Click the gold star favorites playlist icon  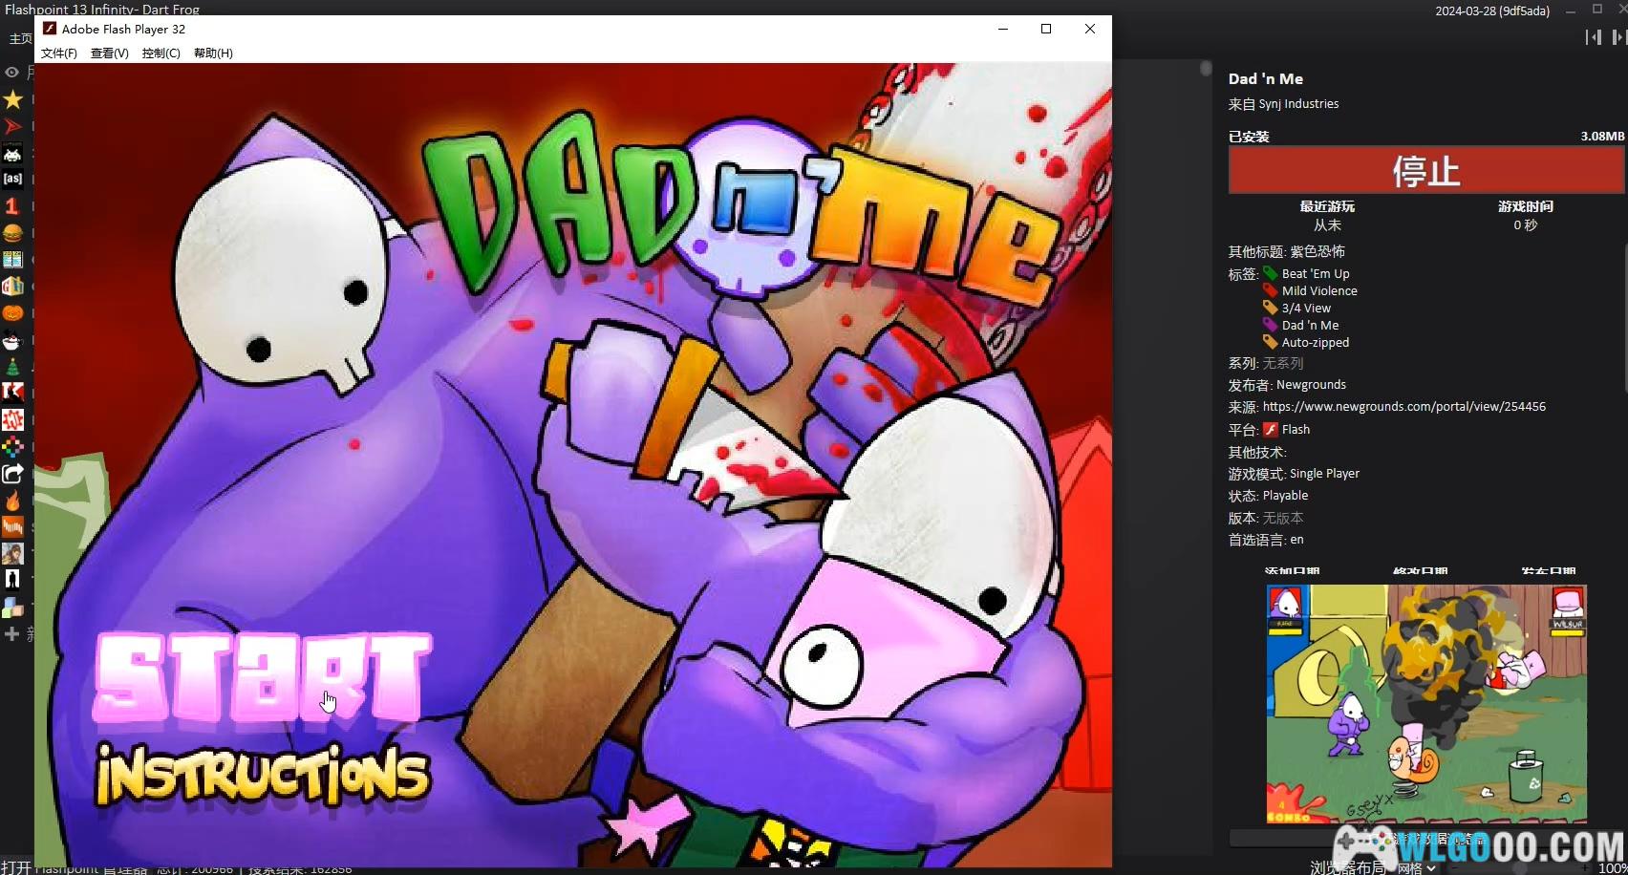coord(12,99)
